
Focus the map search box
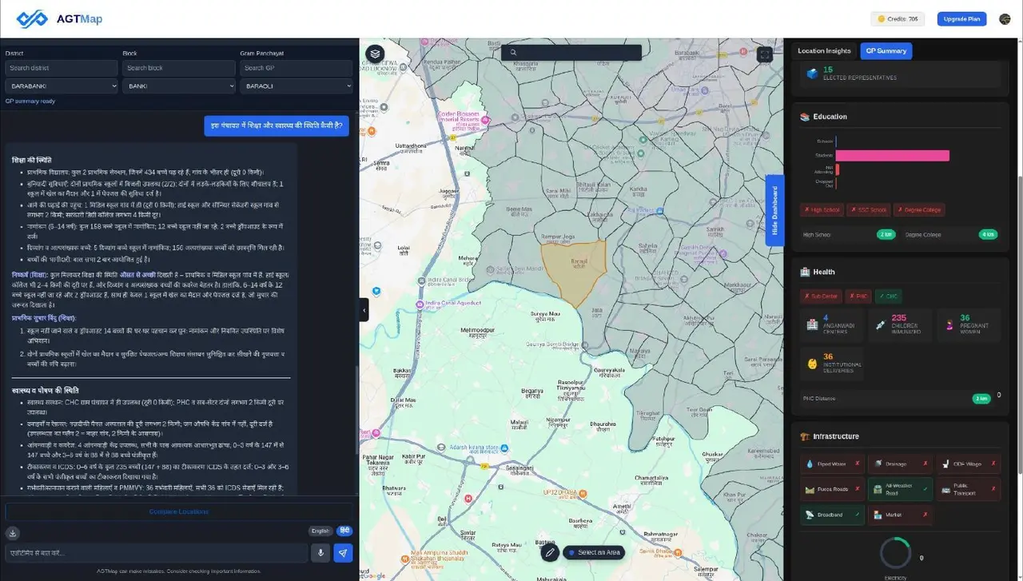click(x=571, y=53)
